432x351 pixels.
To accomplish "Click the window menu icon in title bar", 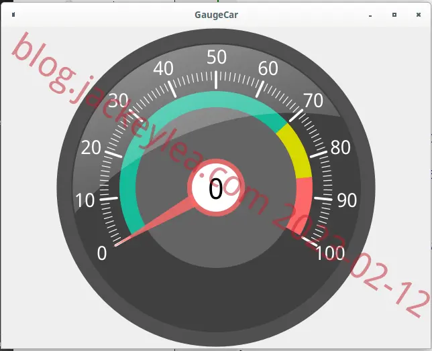I will point(13,15).
